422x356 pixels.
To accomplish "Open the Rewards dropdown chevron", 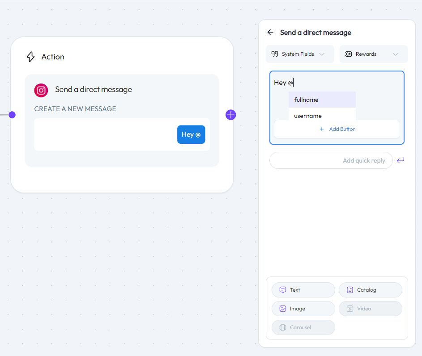I will tap(396, 54).
